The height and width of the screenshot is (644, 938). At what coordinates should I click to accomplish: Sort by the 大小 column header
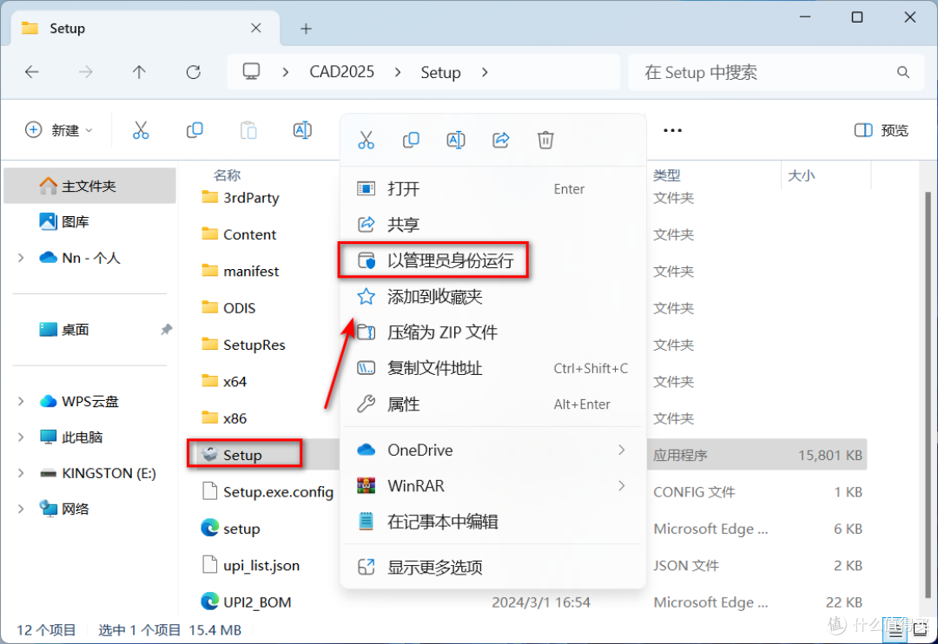click(801, 175)
